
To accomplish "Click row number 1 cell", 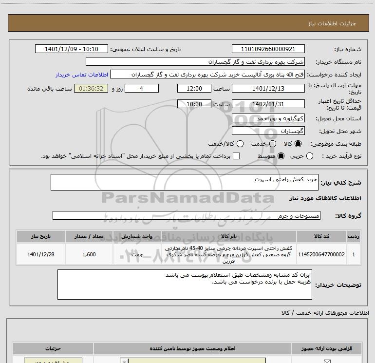I will (x=354, y=254).
